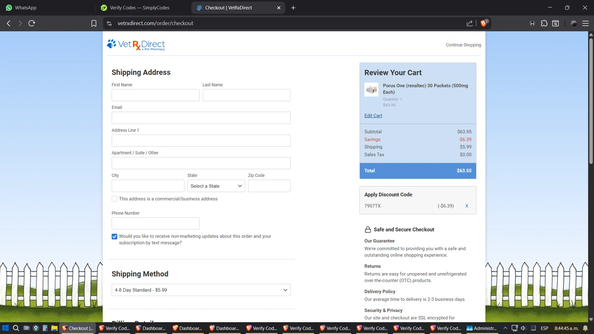The image size is (594, 334).
Task: Reload the checkout page
Action: pos(32,23)
